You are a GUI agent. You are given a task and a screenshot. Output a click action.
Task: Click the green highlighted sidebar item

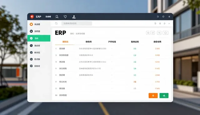(x=39, y=38)
